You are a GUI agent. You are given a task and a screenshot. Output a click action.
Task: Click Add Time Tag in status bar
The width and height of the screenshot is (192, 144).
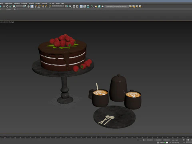(x=175, y=143)
